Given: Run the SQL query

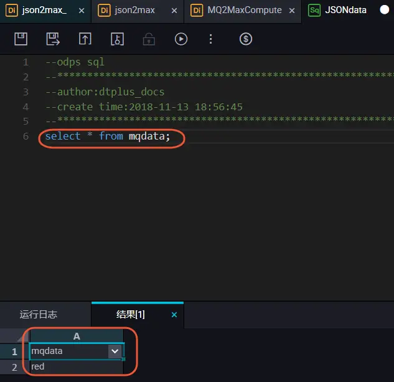Looking at the screenshot, I should point(181,39).
